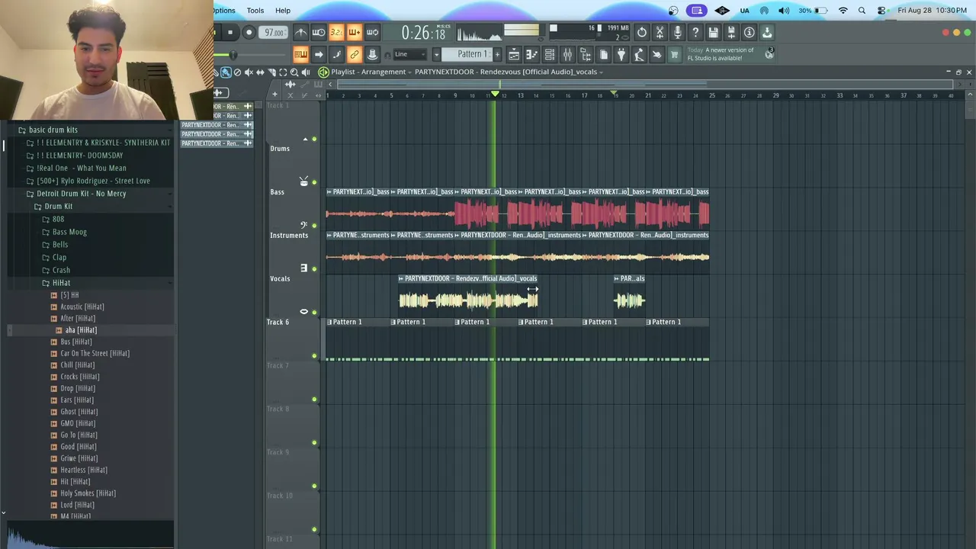
Task: Render audio with the floppy-and-waveform export icon
Action: [x=731, y=32]
